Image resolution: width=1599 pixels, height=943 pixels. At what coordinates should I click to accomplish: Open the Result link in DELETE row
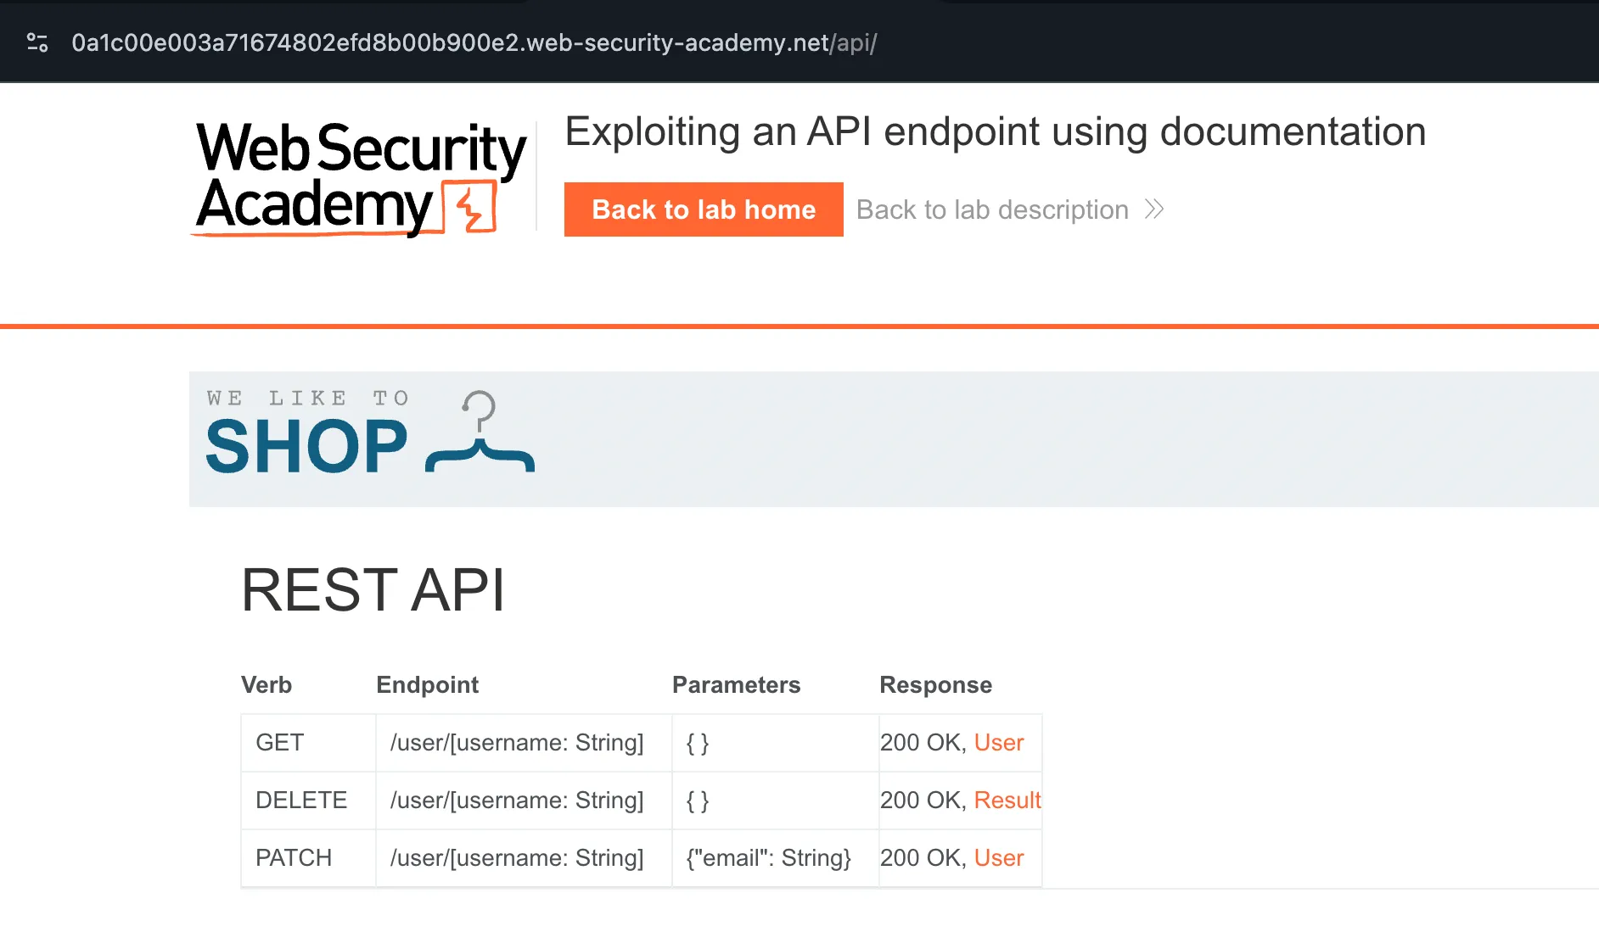(x=1007, y=801)
